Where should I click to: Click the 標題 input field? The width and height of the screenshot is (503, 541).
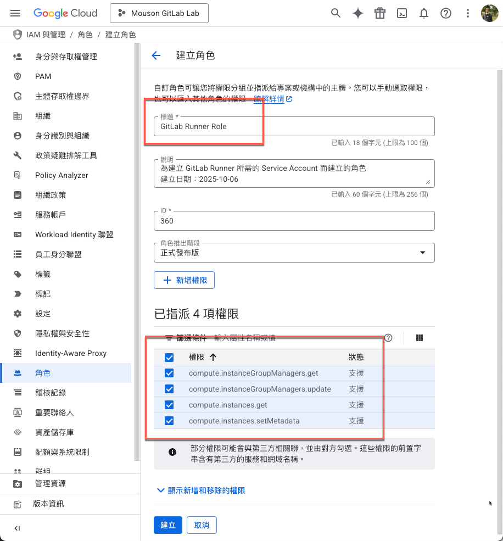[294, 126]
